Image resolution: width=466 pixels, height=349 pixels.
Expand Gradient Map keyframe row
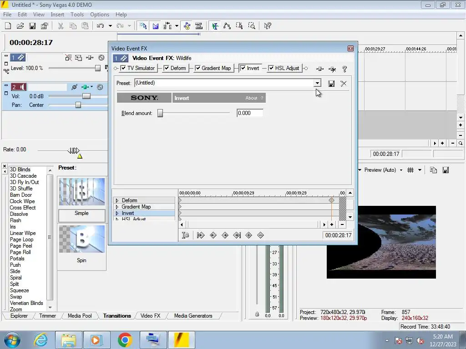117,207
